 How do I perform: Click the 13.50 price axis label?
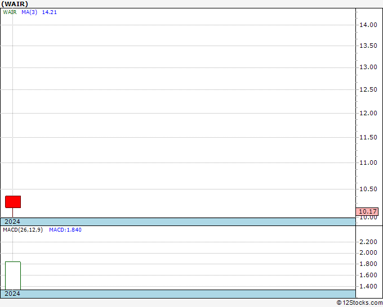pos(368,46)
